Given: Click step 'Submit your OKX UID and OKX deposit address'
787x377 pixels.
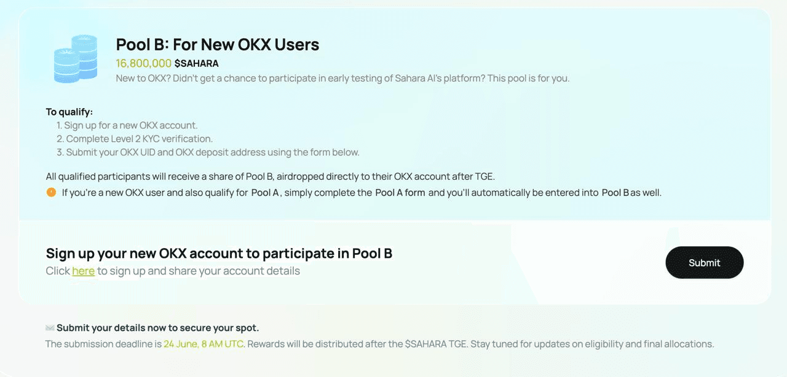Looking at the screenshot, I should (208, 152).
